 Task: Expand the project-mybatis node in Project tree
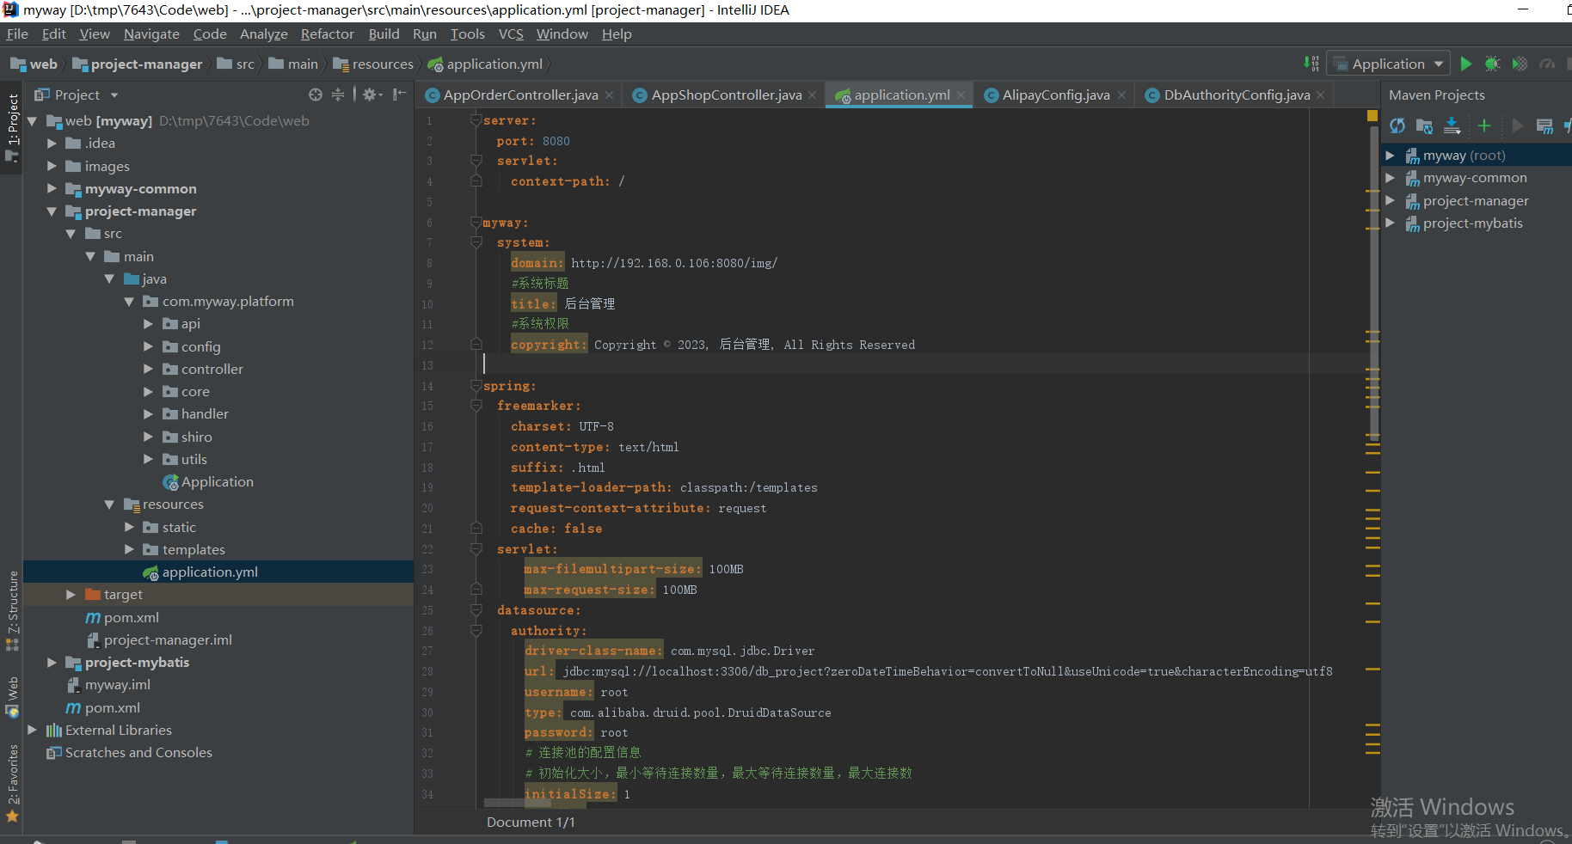pyautogui.click(x=52, y=662)
